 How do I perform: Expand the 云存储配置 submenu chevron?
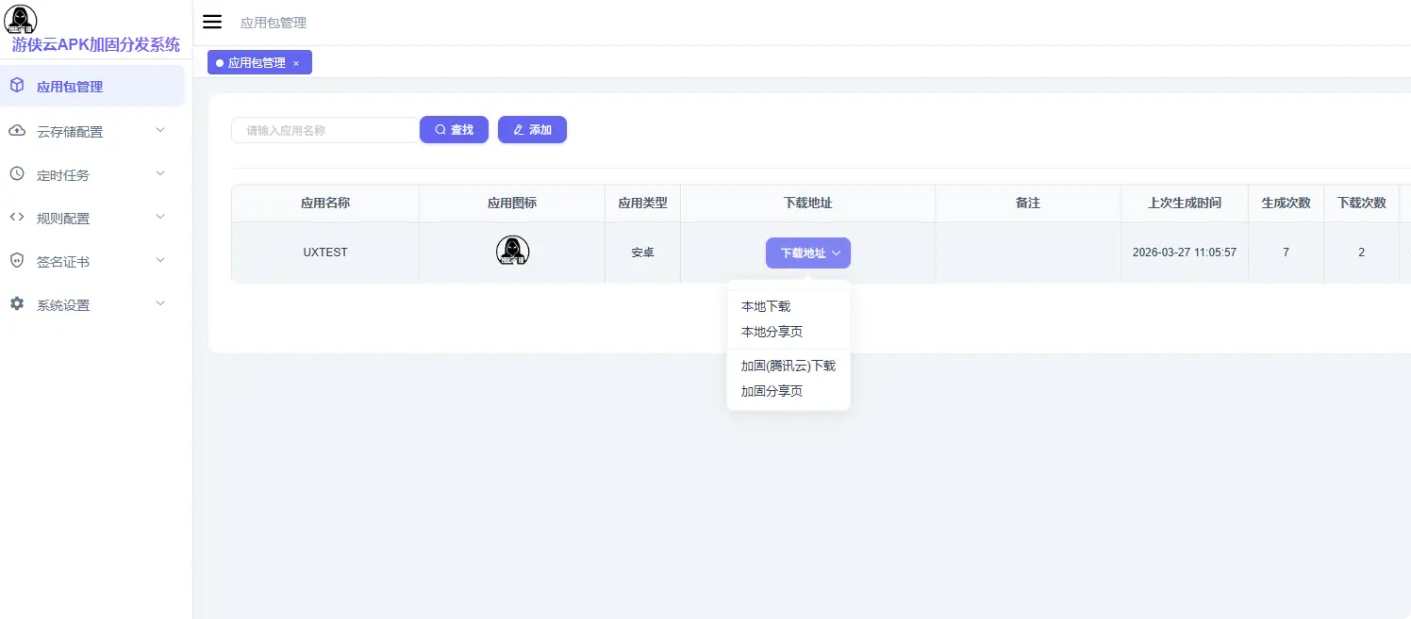tap(160, 130)
